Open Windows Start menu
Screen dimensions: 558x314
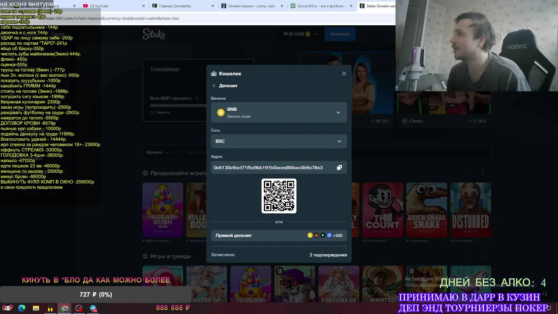8,308
